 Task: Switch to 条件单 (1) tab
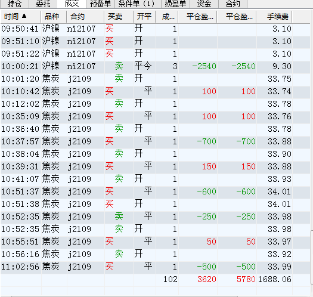138,4
